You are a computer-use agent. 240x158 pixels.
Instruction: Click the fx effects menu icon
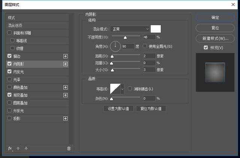tap(10, 148)
